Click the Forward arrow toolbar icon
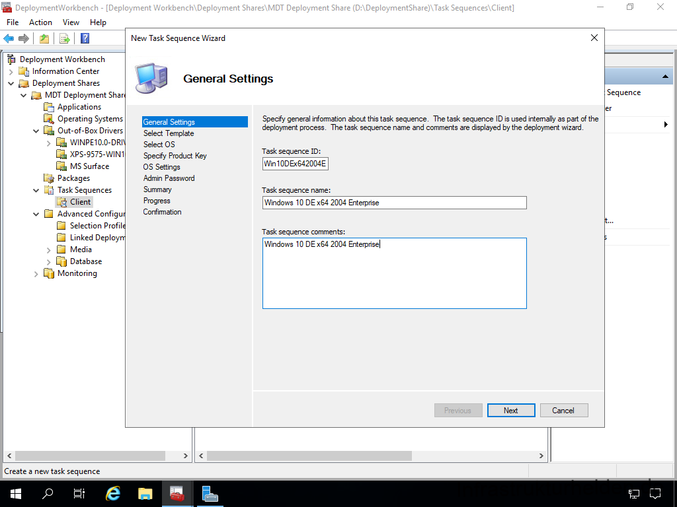This screenshot has width=677, height=507. point(24,38)
